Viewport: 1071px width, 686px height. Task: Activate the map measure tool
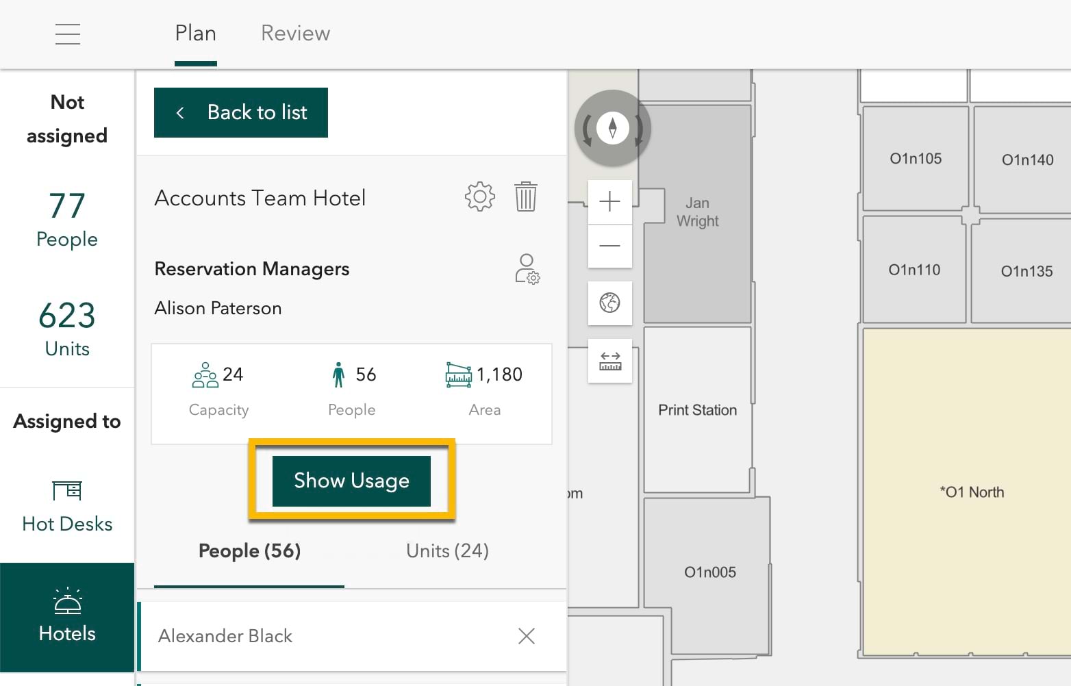pos(609,361)
